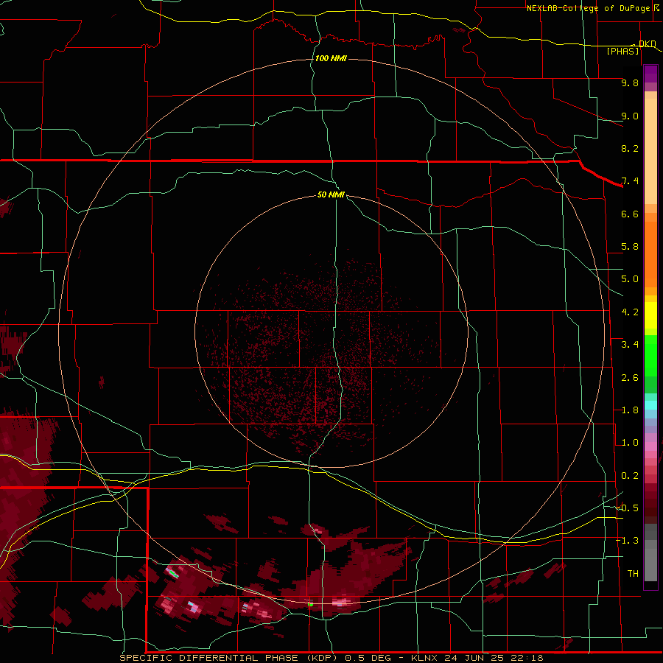Screen dimensions: 663x663
Task: Click the 9.0 value on the color scale
Action: [x=630, y=116]
